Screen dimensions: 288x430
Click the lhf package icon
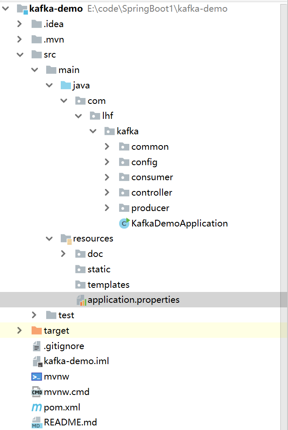tap(95, 116)
